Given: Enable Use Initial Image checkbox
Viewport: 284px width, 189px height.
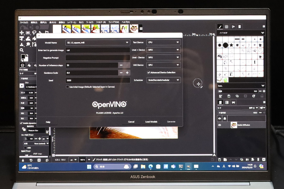Looking at the screenshot, I should pos(68,87).
